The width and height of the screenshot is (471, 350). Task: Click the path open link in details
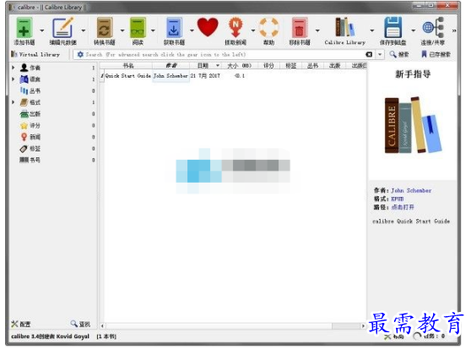click(x=403, y=207)
